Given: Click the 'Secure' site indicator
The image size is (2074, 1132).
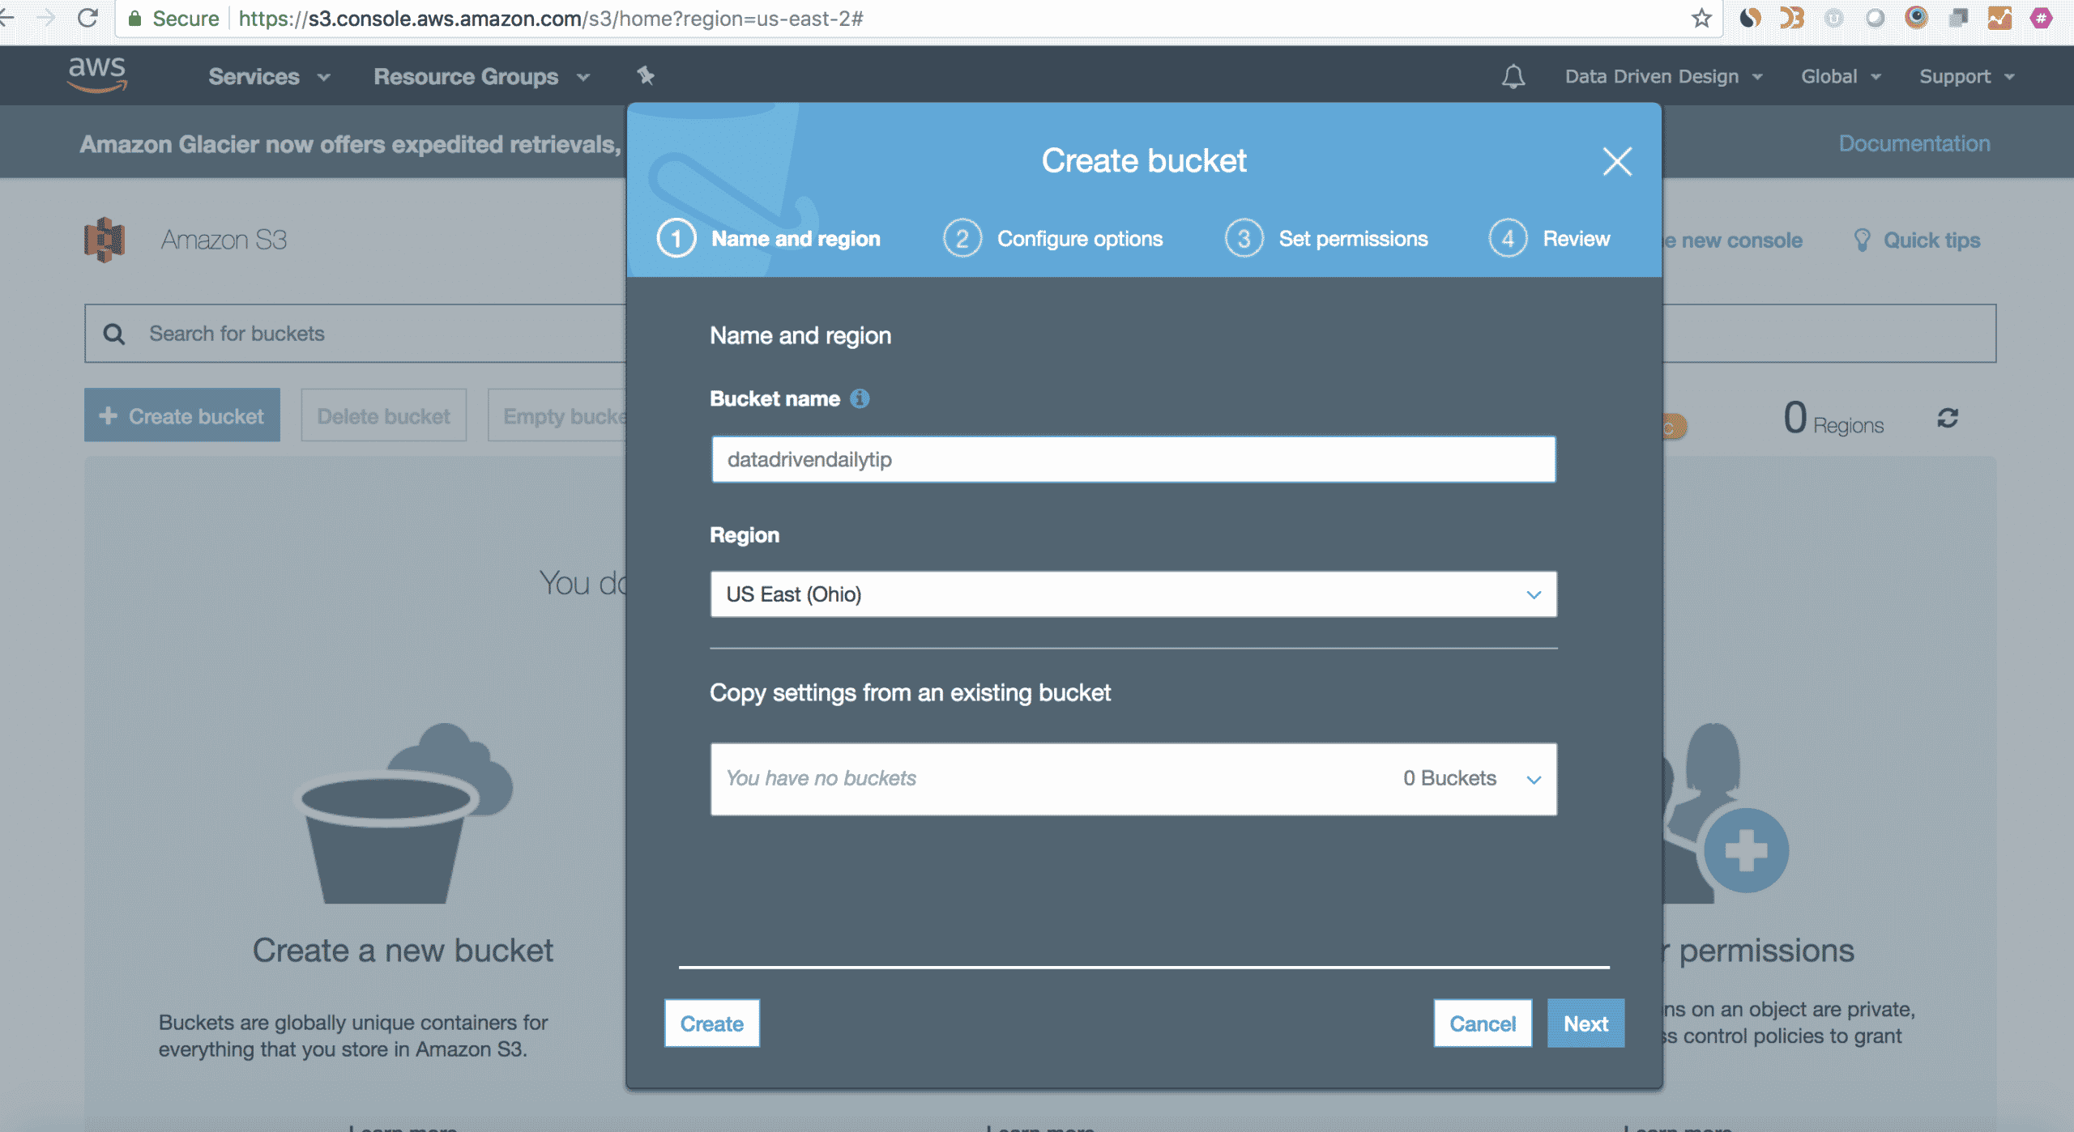Looking at the screenshot, I should pyautogui.click(x=173, y=18).
